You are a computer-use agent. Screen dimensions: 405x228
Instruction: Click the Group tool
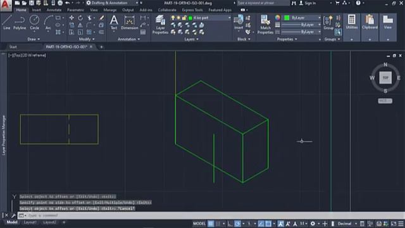(328, 22)
